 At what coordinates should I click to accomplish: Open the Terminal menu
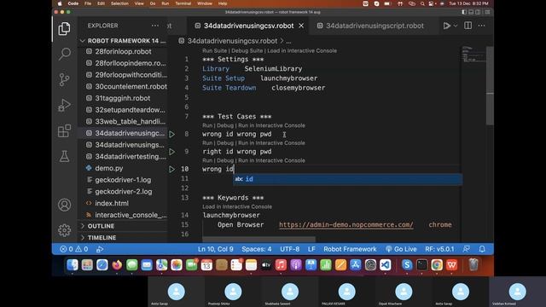pos(183,3)
